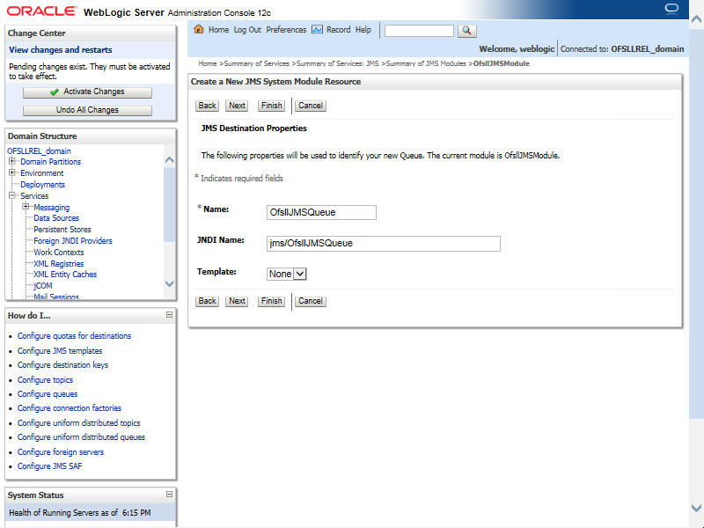Open Configure connection factories link
This screenshot has height=528, width=704.
click(70, 408)
